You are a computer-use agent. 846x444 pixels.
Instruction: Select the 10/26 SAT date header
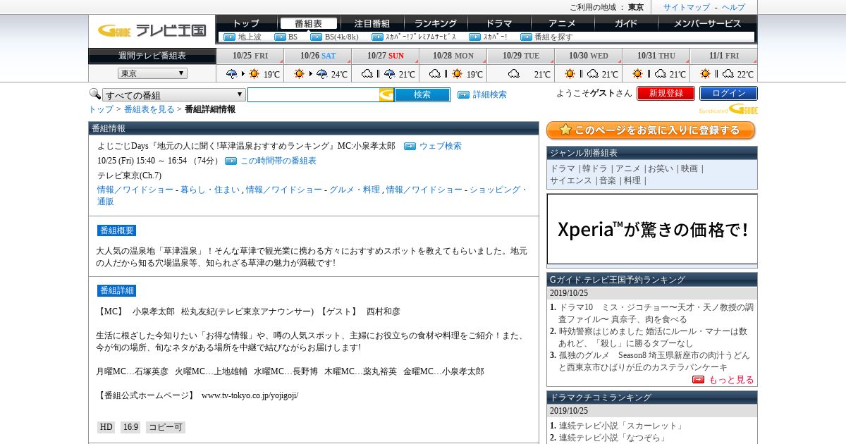click(x=317, y=56)
